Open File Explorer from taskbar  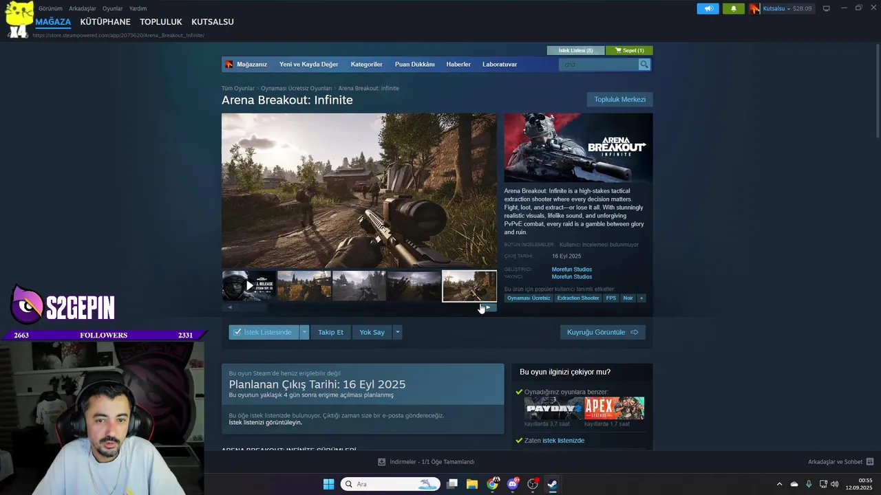472,484
